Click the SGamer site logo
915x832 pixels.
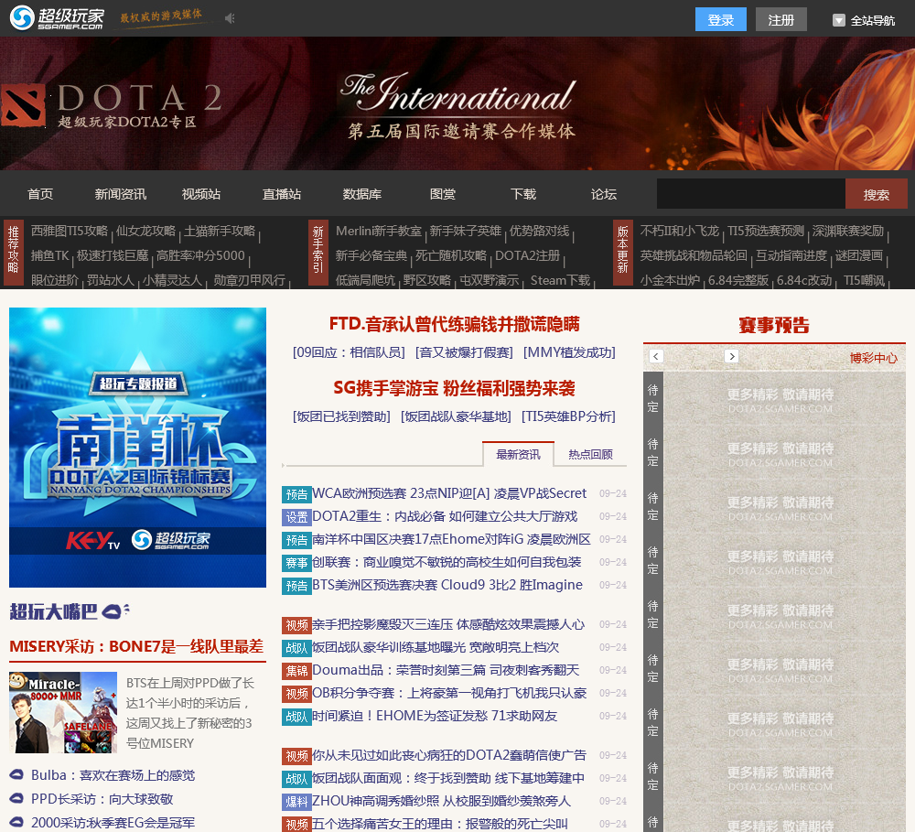(x=57, y=17)
